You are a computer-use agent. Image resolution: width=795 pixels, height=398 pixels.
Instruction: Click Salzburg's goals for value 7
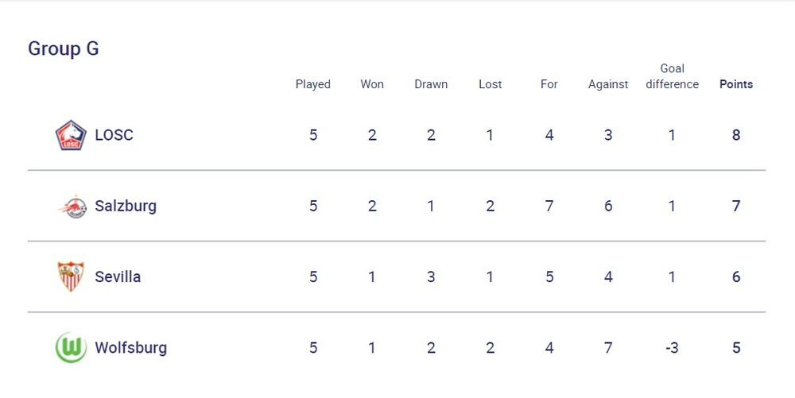(x=549, y=206)
